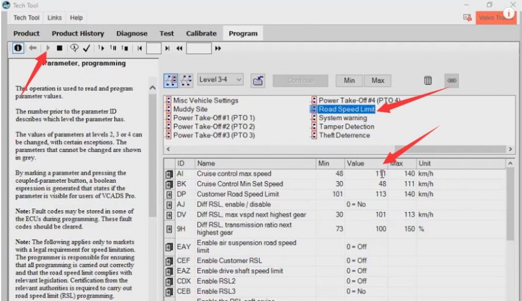Viewport: 522px width, 301px height.
Task: Switch to the Diagnose tab
Action: pos(132,34)
